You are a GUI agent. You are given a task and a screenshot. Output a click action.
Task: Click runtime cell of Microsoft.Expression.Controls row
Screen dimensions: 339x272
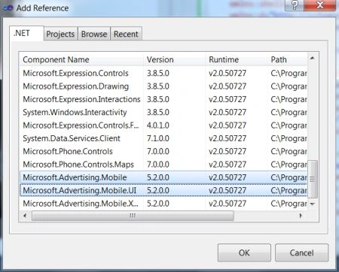click(x=228, y=73)
